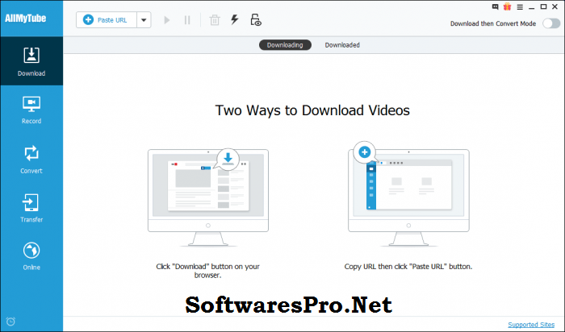This screenshot has height=332, width=565.
Task: Click the scheduler clock icon in sidebar
Action: point(10,321)
